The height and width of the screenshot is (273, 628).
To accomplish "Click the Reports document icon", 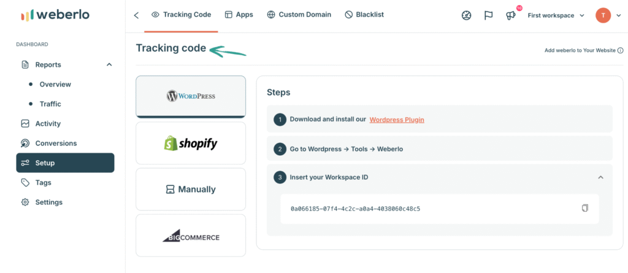I will [x=25, y=64].
